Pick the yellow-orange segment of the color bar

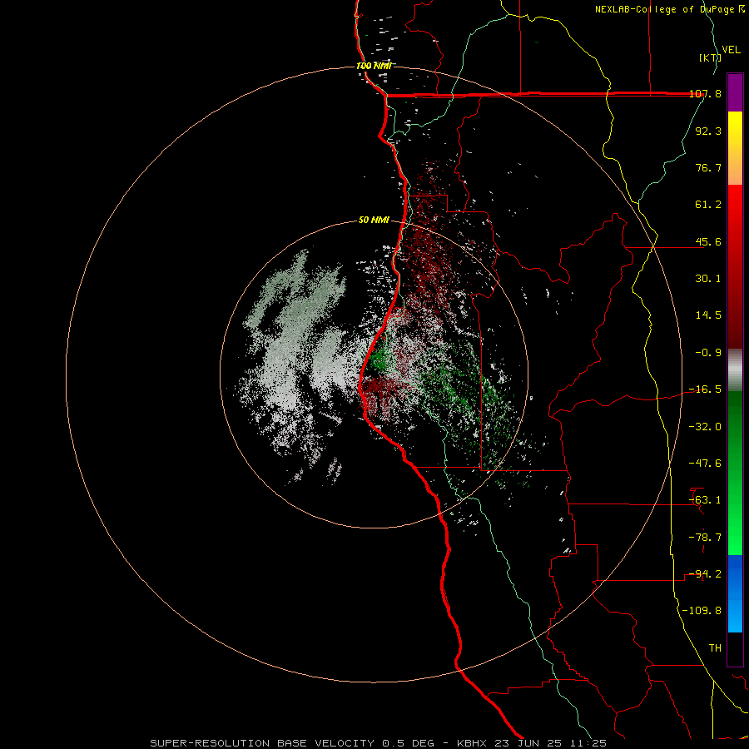point(735,148)
